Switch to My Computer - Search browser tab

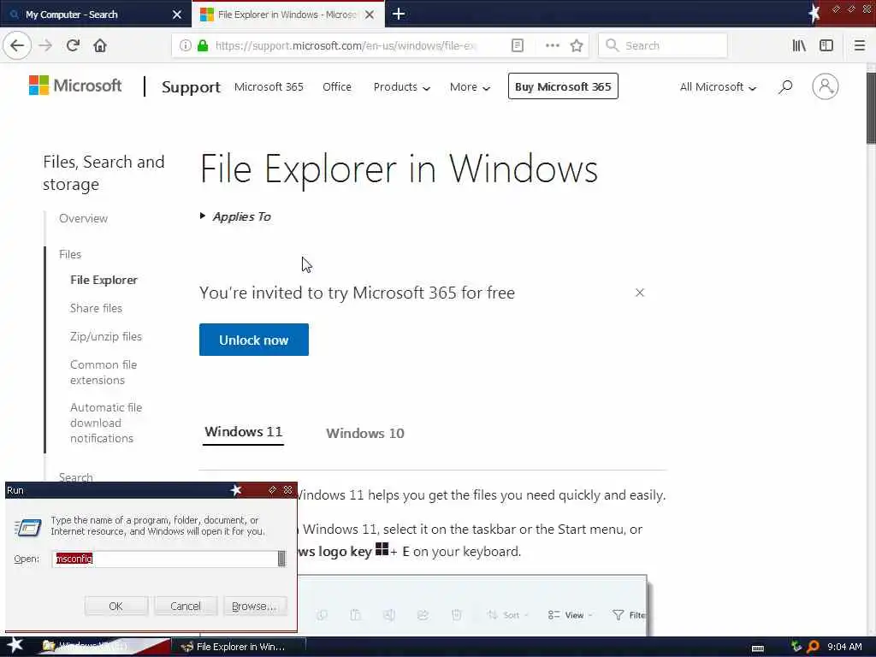tap(96, 15)
